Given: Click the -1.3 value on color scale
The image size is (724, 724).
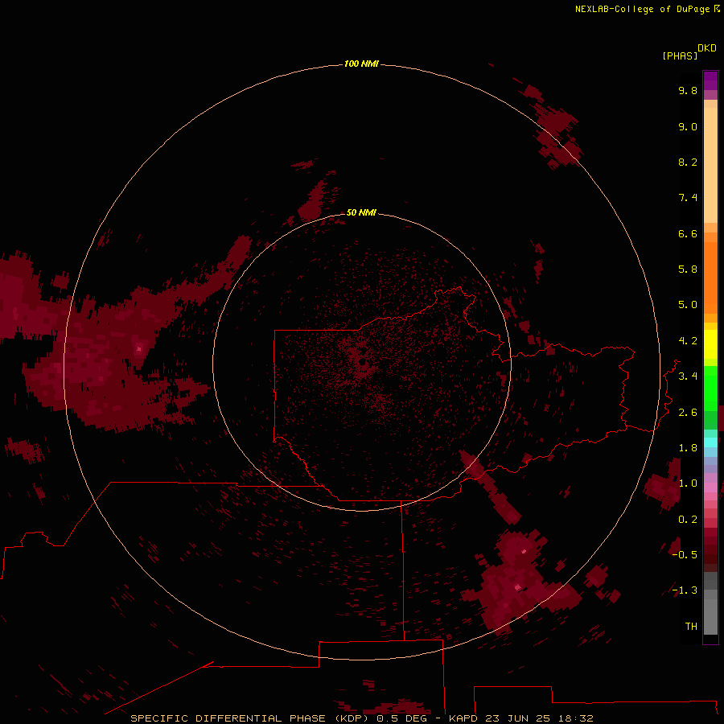Looking at the screenshot, I should point(685,590).
